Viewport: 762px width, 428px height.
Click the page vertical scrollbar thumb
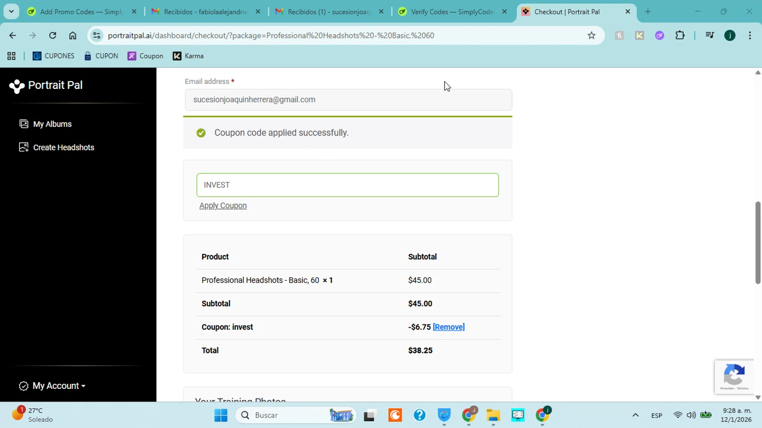point(757,243)
